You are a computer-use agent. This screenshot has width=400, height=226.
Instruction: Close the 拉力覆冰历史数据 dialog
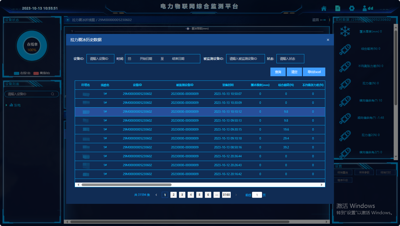point(328,40)
